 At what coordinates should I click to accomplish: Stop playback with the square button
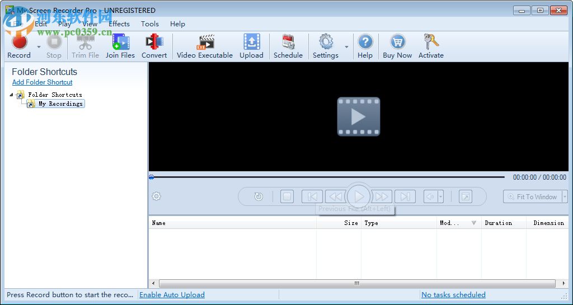(287, 196)
